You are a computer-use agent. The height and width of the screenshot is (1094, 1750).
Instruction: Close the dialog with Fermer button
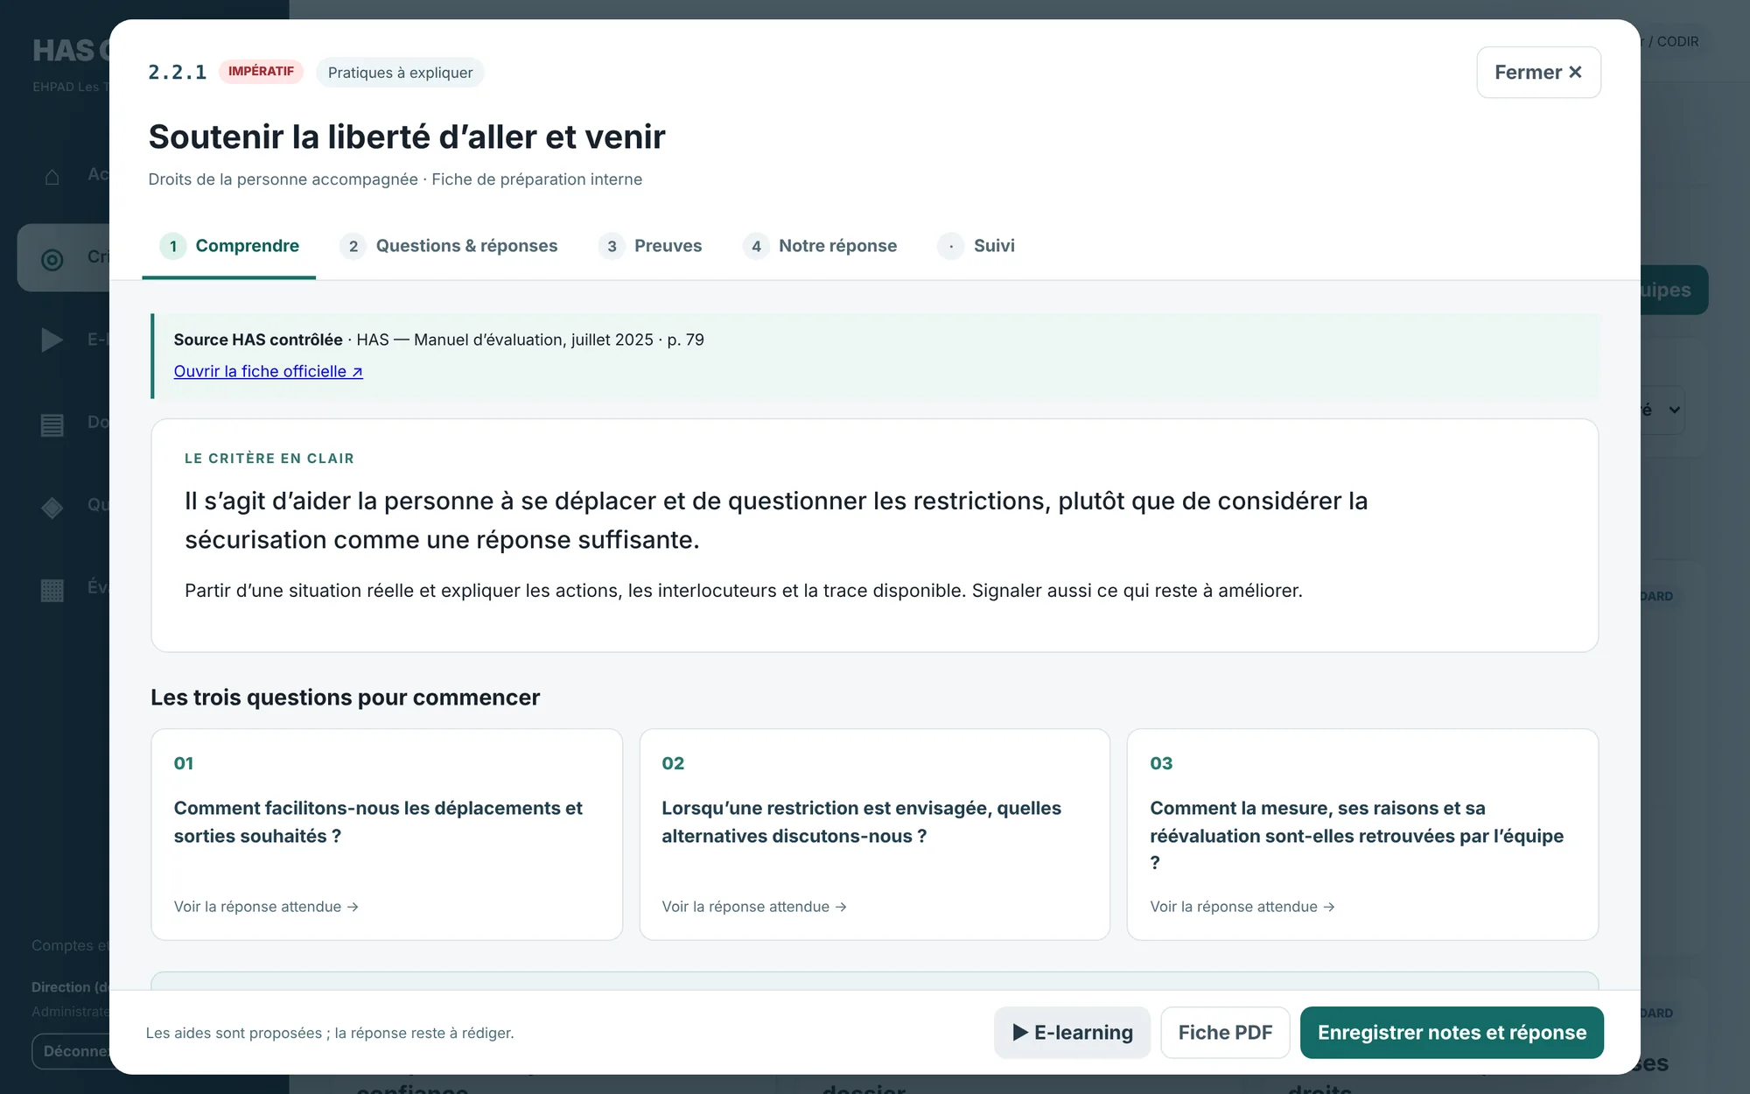coord(1538,73)
